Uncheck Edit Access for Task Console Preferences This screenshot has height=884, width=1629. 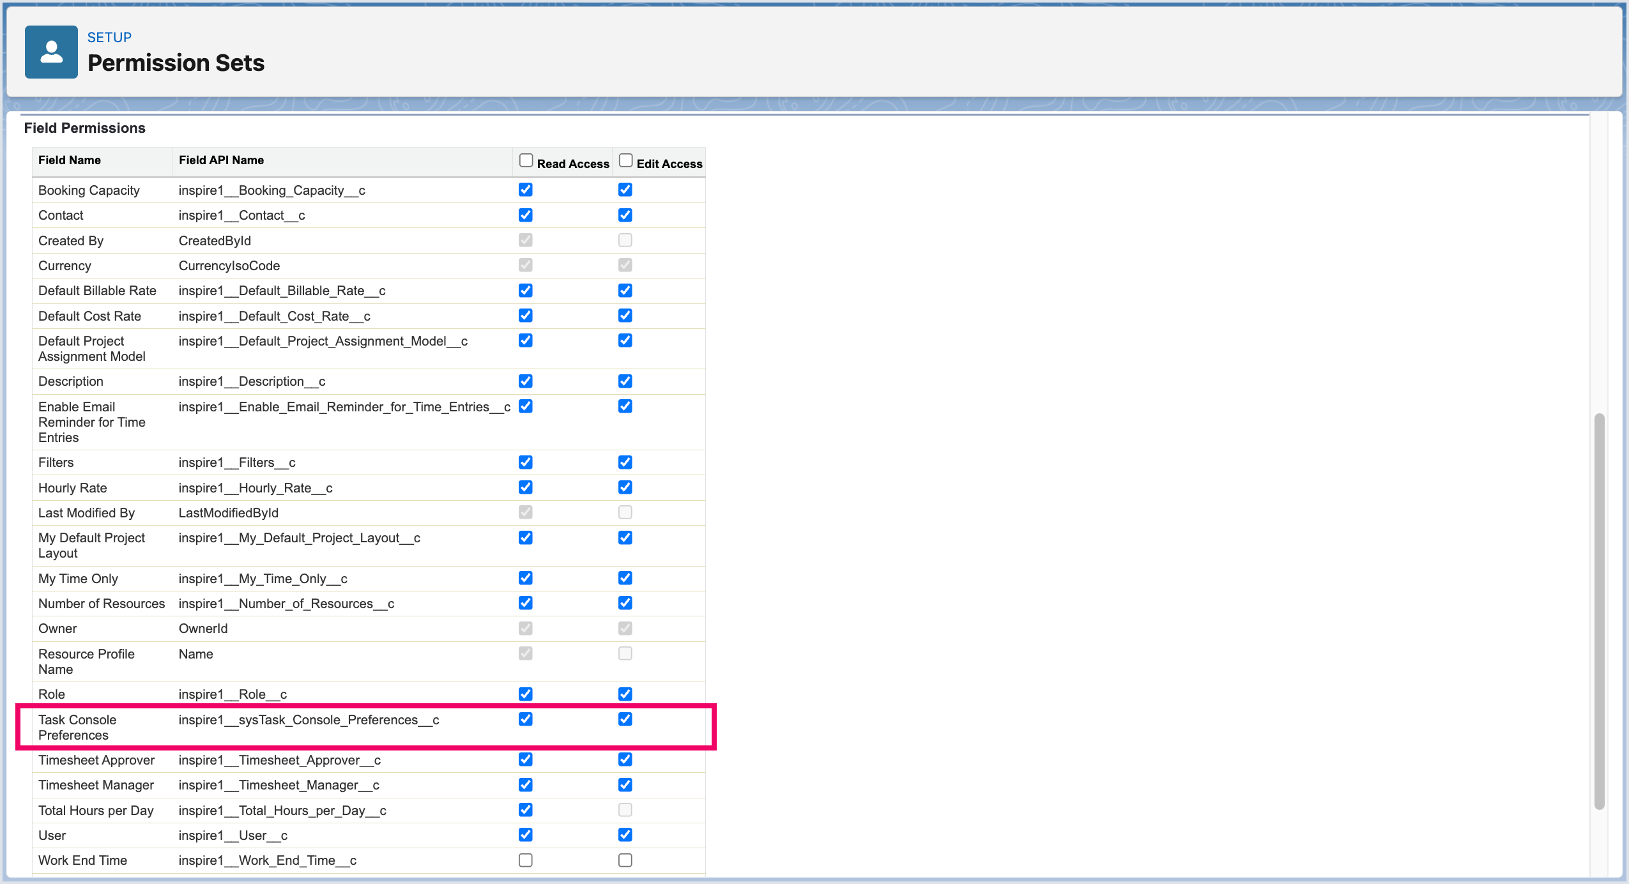625,719
